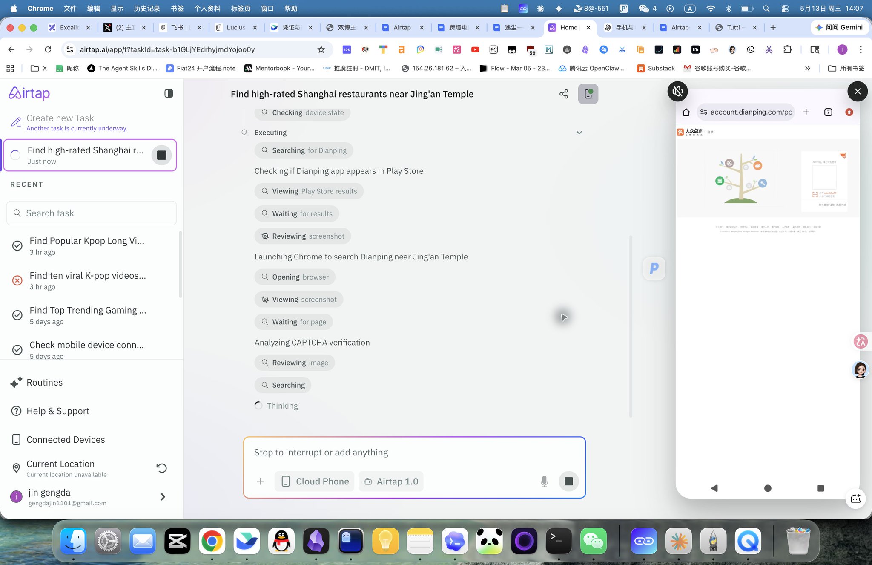Viewport: 872px width, 565px height.
Task: Open the 所有书签 bookmarks folder
Action: [846, 68]
